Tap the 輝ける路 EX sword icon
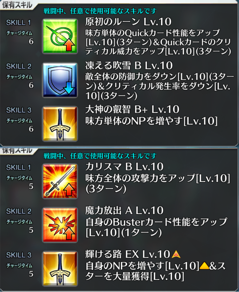 coord(60,269)
